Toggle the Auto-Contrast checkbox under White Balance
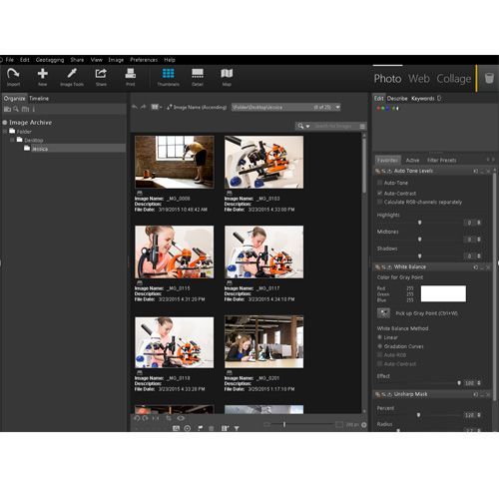Screen dimensions: 499x499 coord(379,364)
